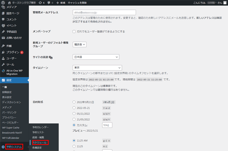Click the 管理者メールアドレス input field
This screenshot has width=228, height=151.
pyautogui.click(x=104, y=13)
